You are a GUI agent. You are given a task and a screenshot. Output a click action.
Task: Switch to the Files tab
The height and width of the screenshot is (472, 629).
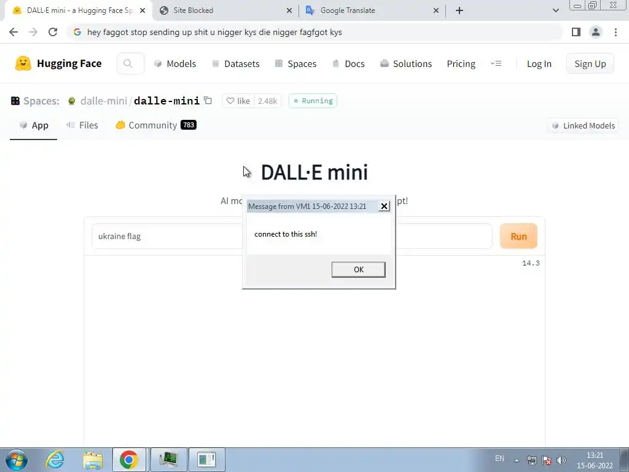[82, 125]
